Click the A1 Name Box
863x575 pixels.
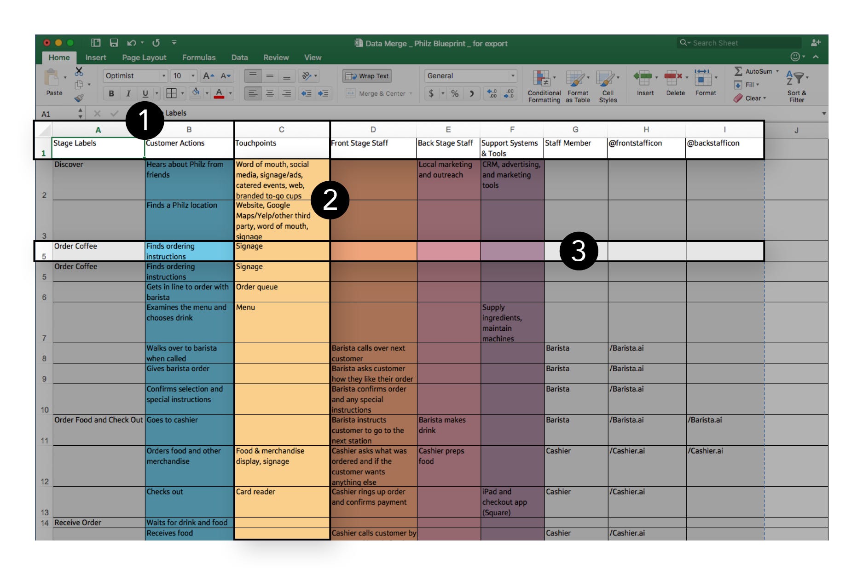tap(58, 114)
